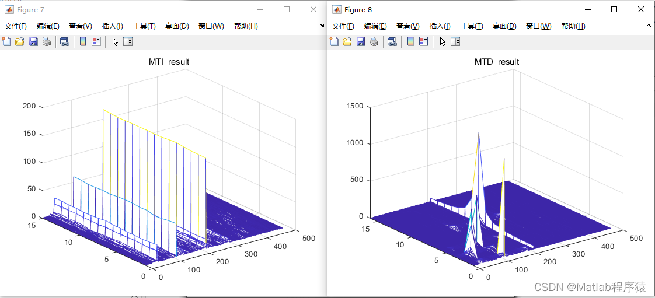This screenshot has width=655, height=298.
Task: Click the 'MTI result' plot title
Action: [x=169, y=62]
